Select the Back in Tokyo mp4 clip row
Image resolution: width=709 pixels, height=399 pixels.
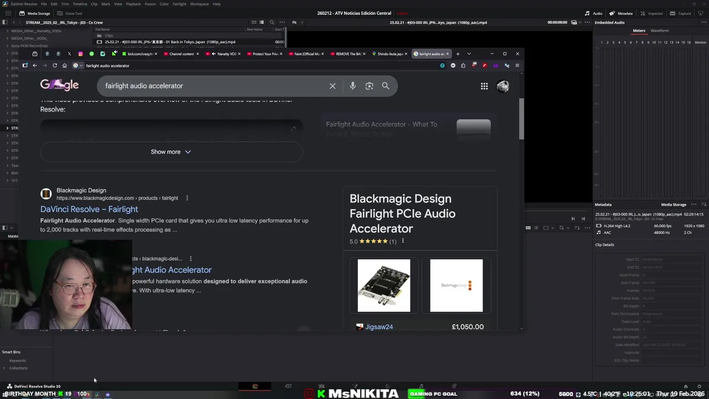tap(190, 42)
